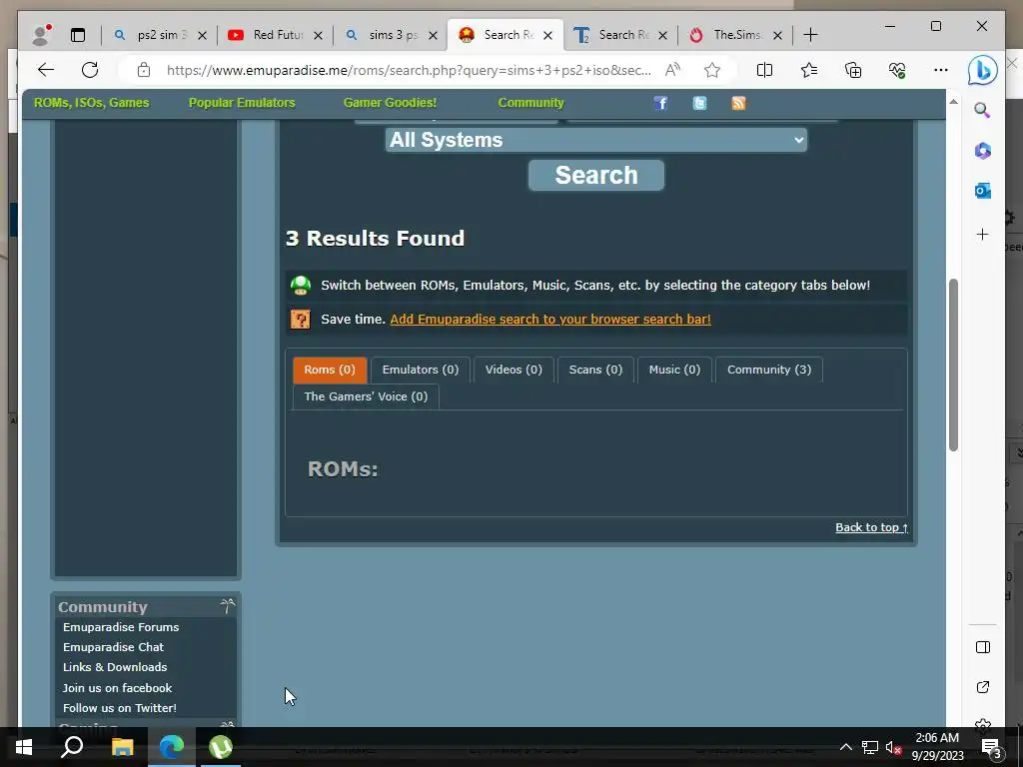Show hidden system tray icons
Viewport: 1023px width, 767px height.
click(x=845, y=747)
